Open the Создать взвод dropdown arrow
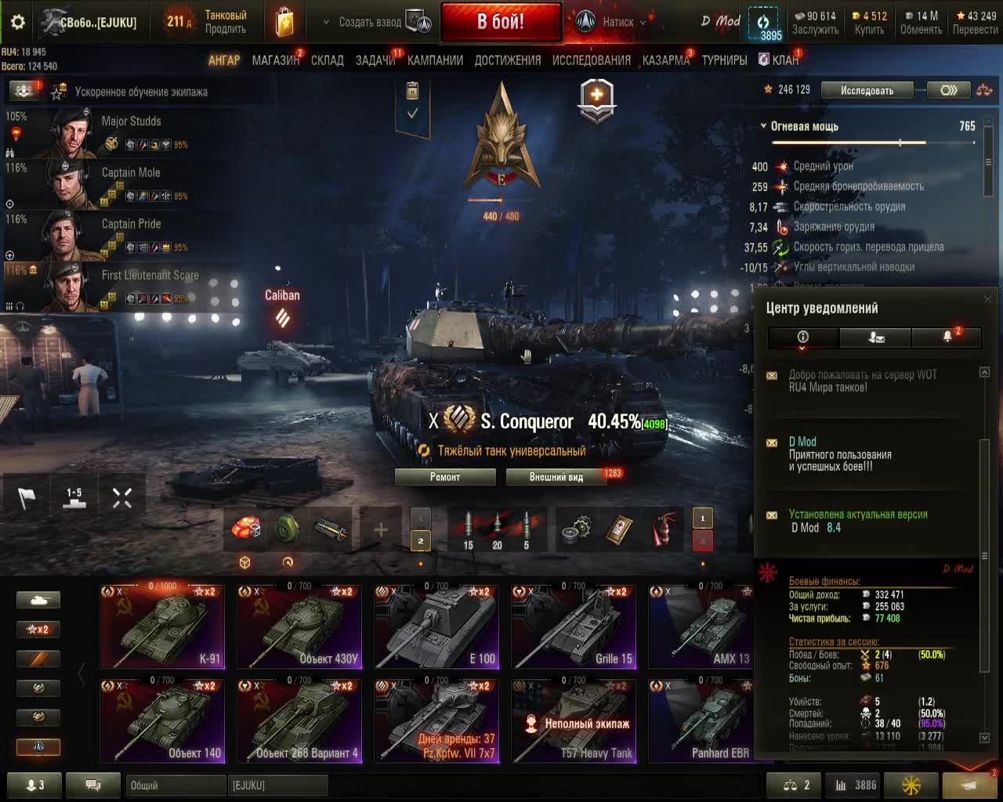This screenshot has height=802, width=1003. coord(326,23)
